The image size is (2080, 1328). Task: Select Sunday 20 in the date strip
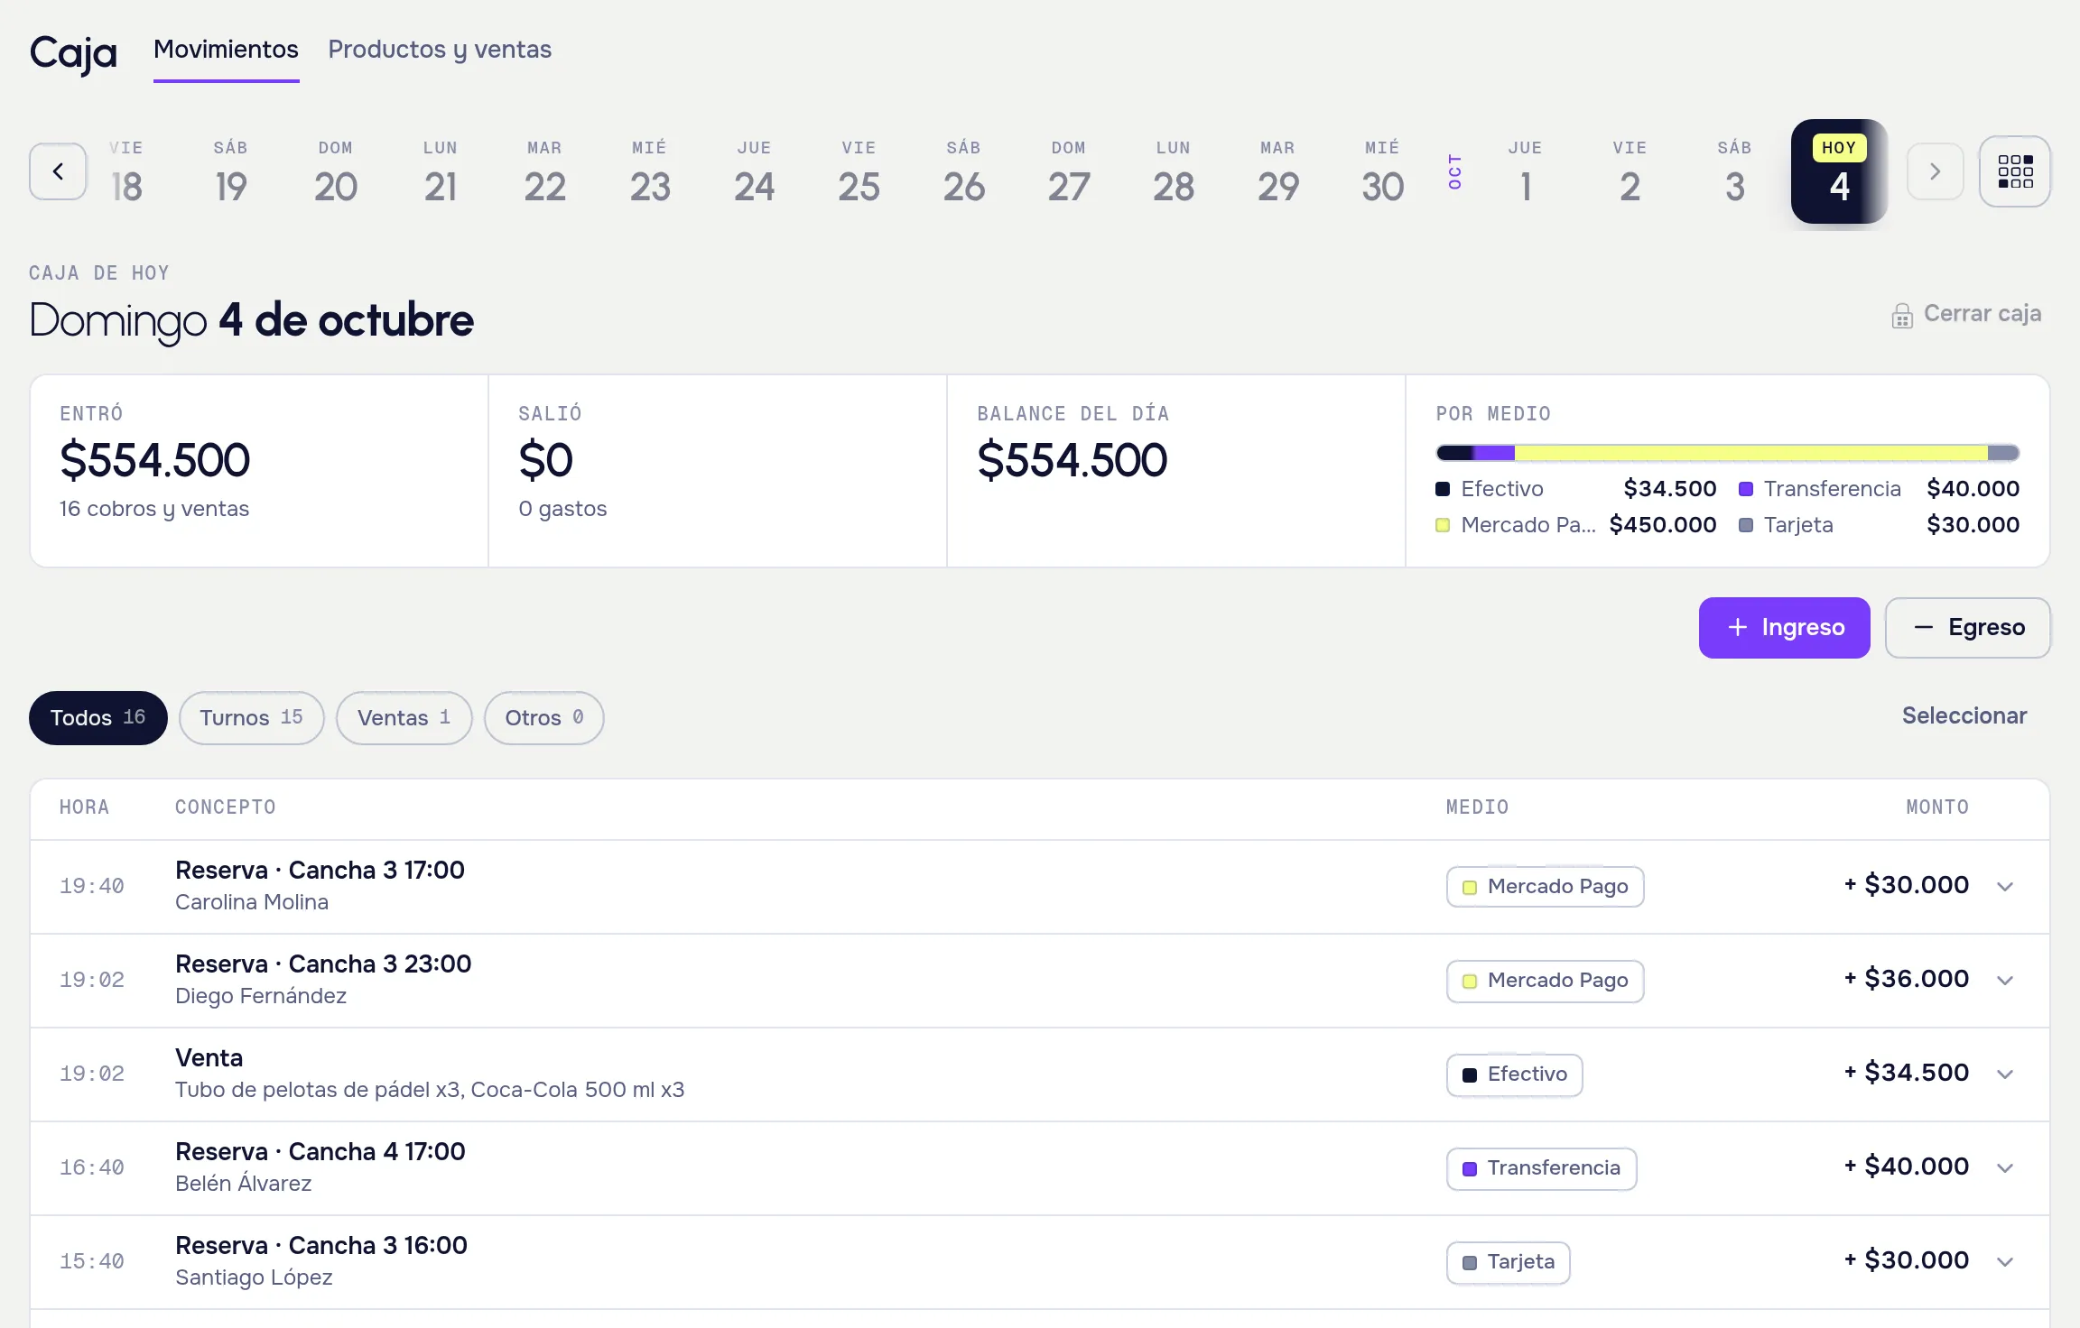point(336,172)
